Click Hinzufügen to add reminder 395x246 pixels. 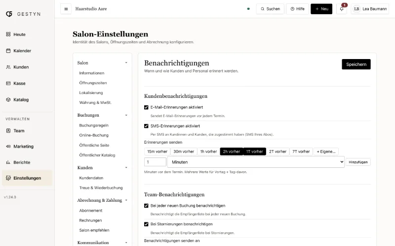point(358,162)
